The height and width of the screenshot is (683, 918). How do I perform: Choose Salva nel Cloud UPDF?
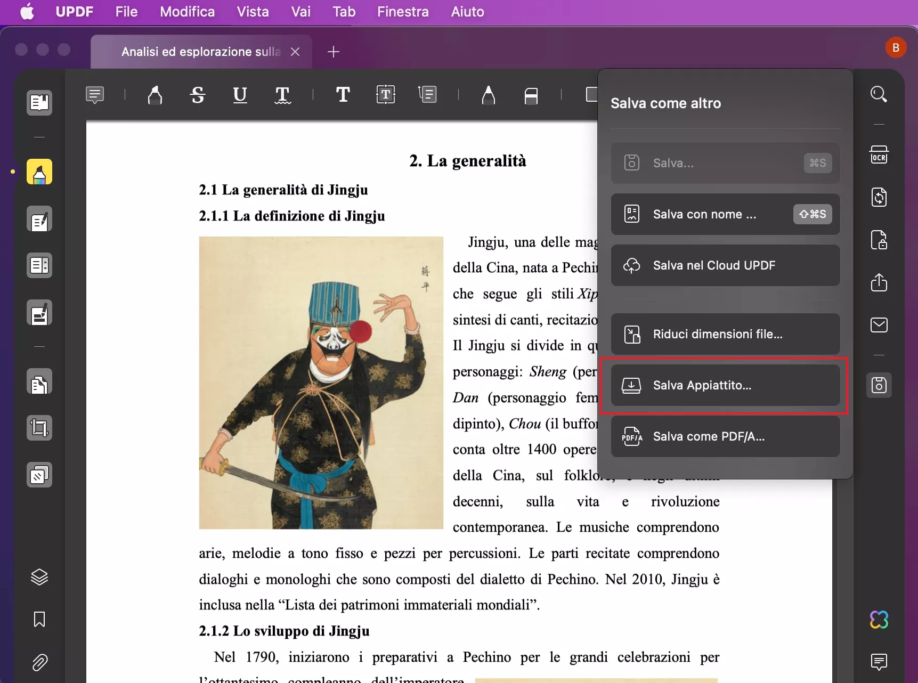tap(725, 265)
